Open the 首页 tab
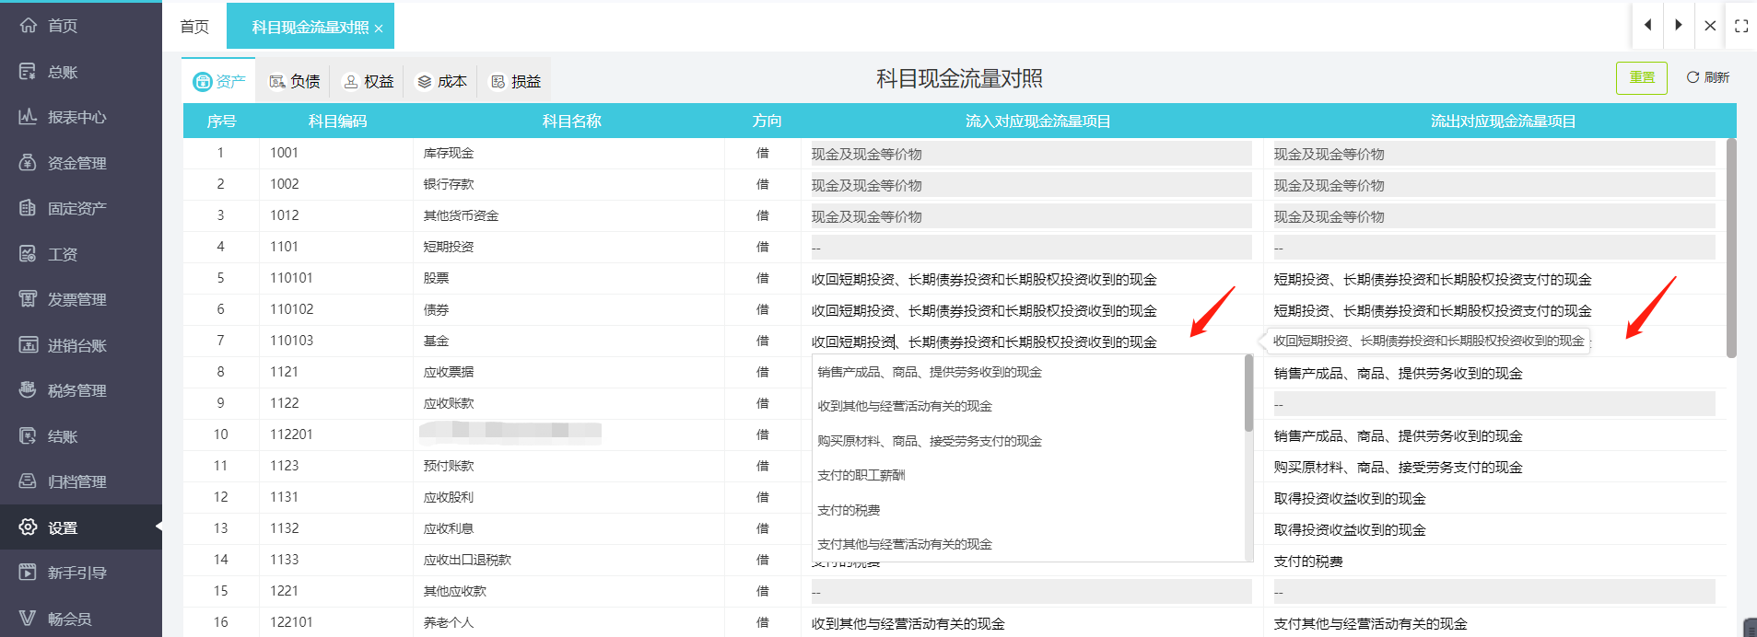This screenshot has height=637, width=1757. tap(194, 27)
